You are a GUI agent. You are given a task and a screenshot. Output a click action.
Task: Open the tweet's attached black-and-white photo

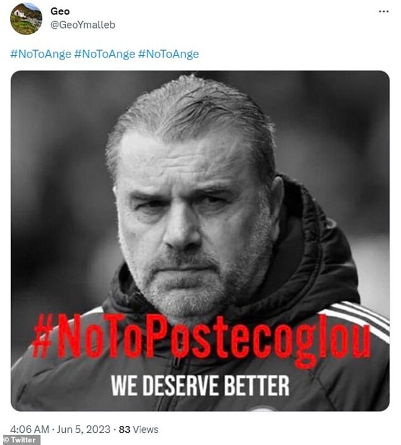200,240
